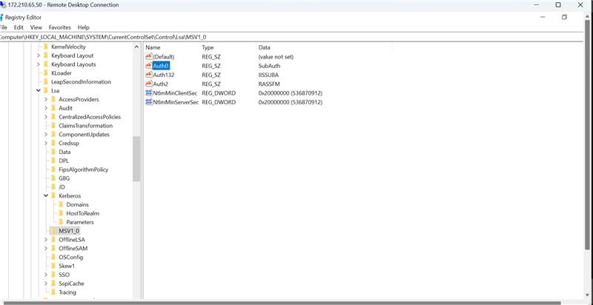Collapse the Kerberos key
This screenshot has width=593, height=305.
click(46, 195)
